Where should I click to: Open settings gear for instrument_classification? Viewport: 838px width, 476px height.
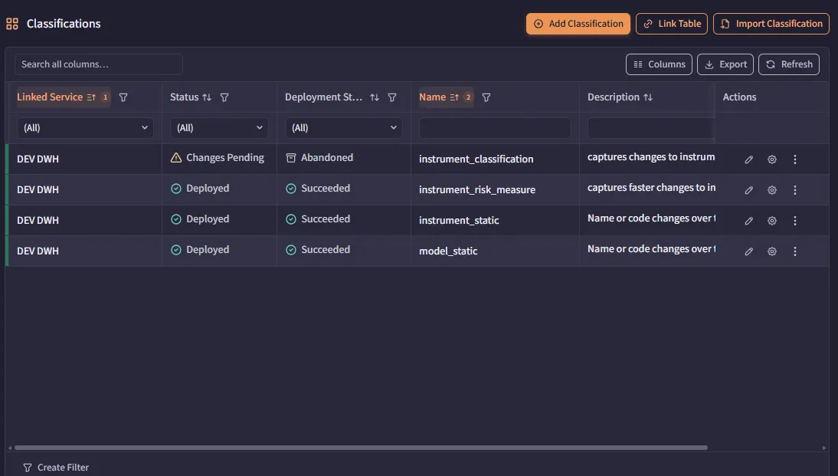(x=771, y=159)
